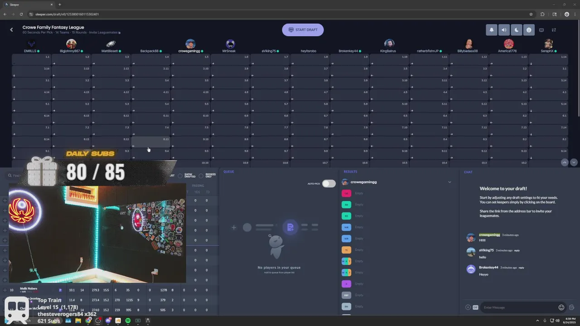This screenshot has width=580, height=326.
Task: Click the DMILLS team avatar
Action: pyautogui.click(x=31, y=44)
